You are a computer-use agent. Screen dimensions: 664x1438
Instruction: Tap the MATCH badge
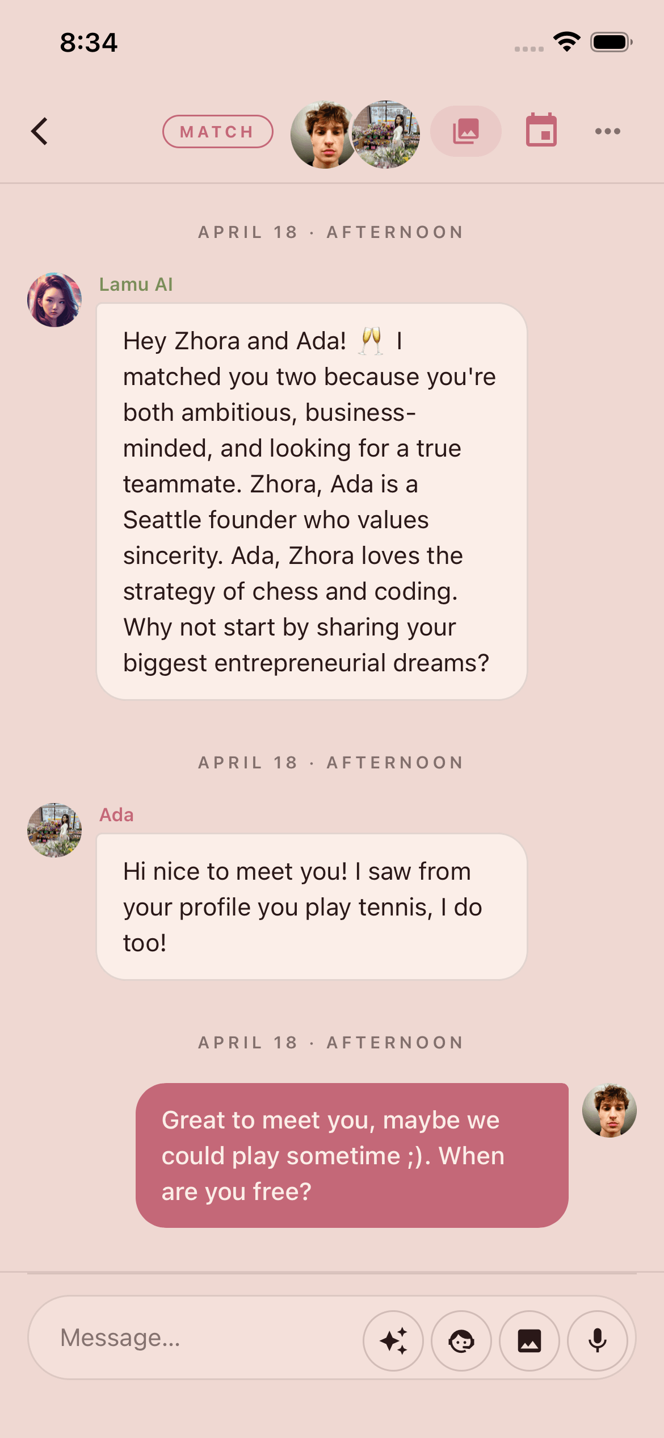tap(218, 132)
